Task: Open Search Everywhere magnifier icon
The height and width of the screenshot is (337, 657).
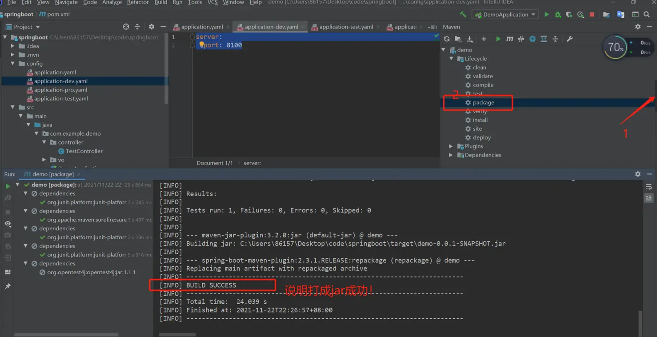Action: pos(647,14)
